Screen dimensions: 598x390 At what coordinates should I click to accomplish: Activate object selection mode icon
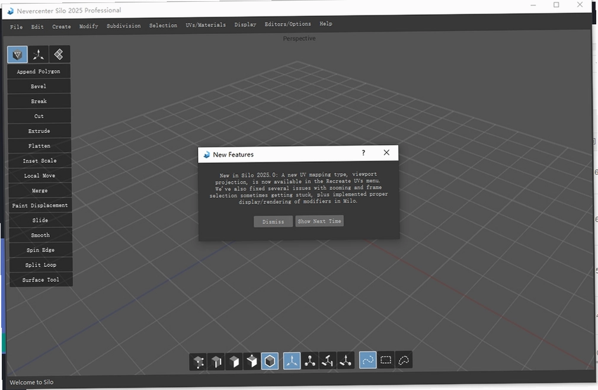click(x=270, y=360)
